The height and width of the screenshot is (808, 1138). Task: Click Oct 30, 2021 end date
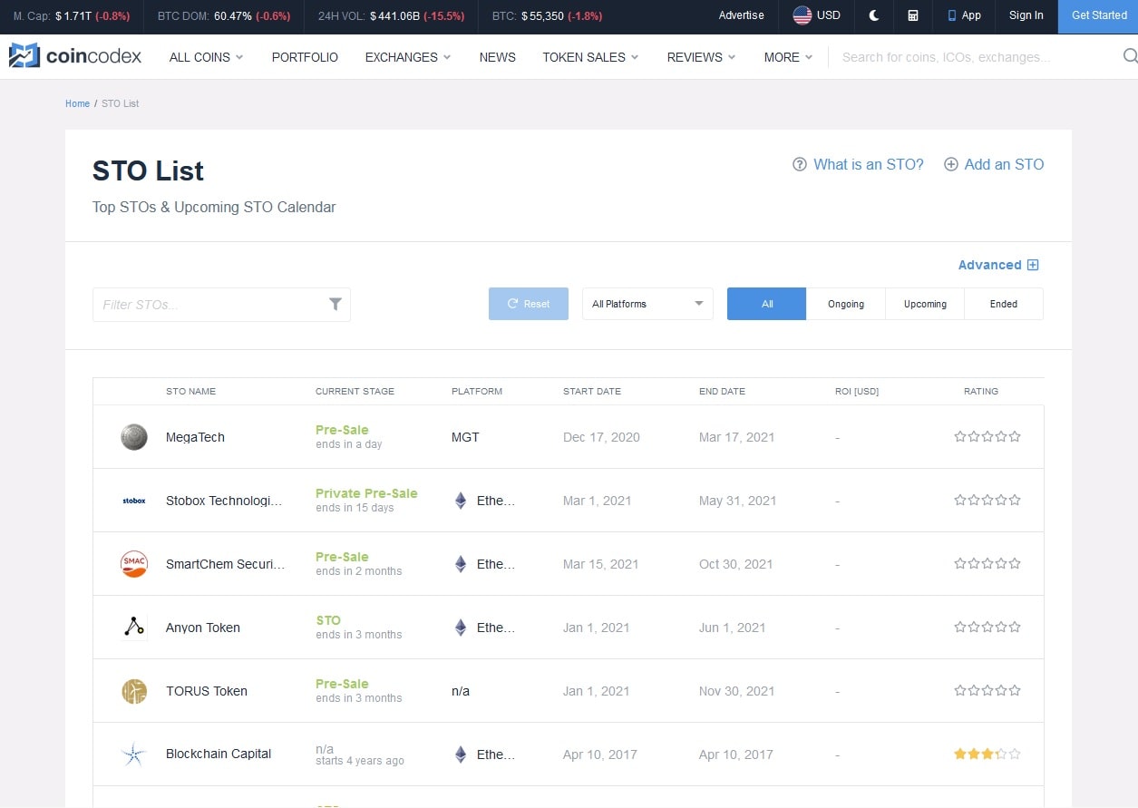coord(735,564)
